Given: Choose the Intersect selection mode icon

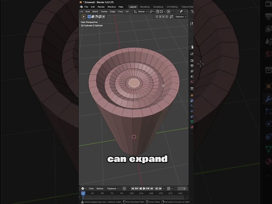Looking at the screenshot, I should coord(104,17).
